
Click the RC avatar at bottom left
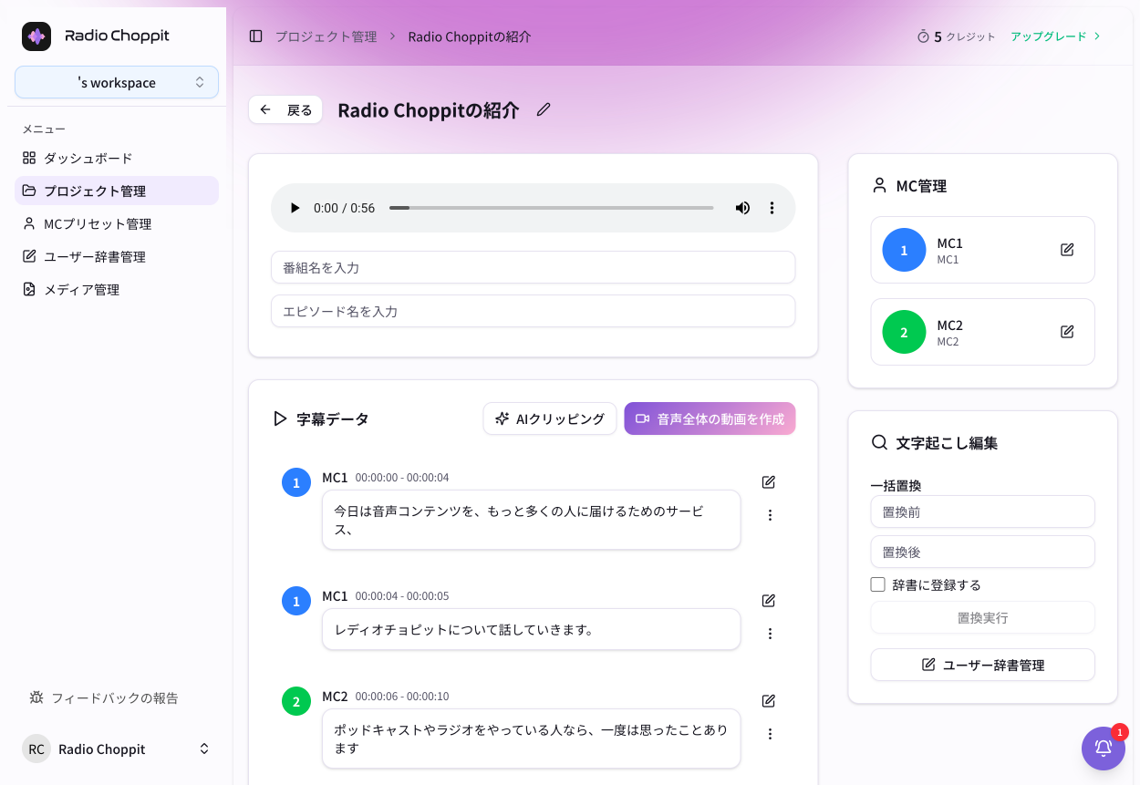coord(36,749)
